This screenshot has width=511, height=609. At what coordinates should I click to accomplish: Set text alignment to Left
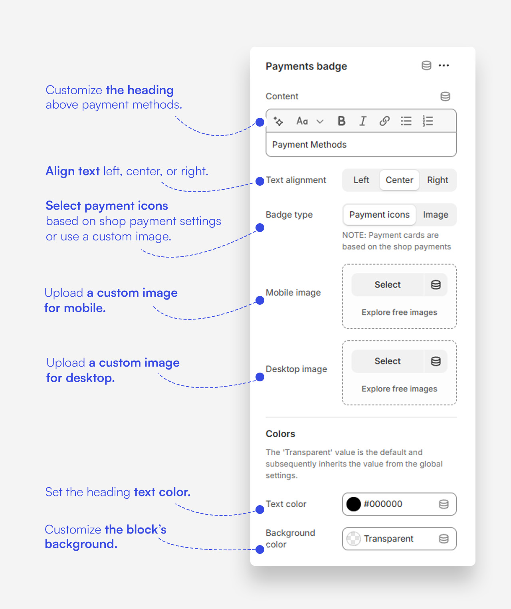(x=361, y=180)
